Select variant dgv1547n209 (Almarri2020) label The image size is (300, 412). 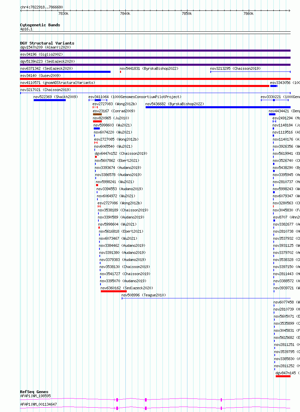[x=46, y=47]
